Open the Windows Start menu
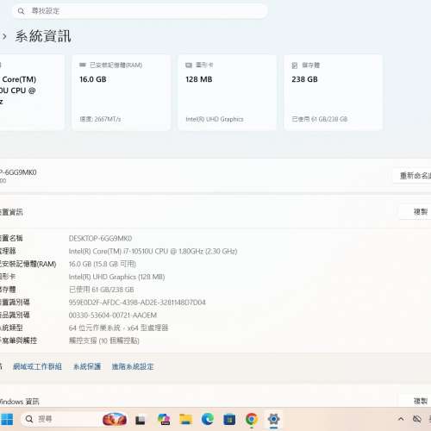 [6, 420]
